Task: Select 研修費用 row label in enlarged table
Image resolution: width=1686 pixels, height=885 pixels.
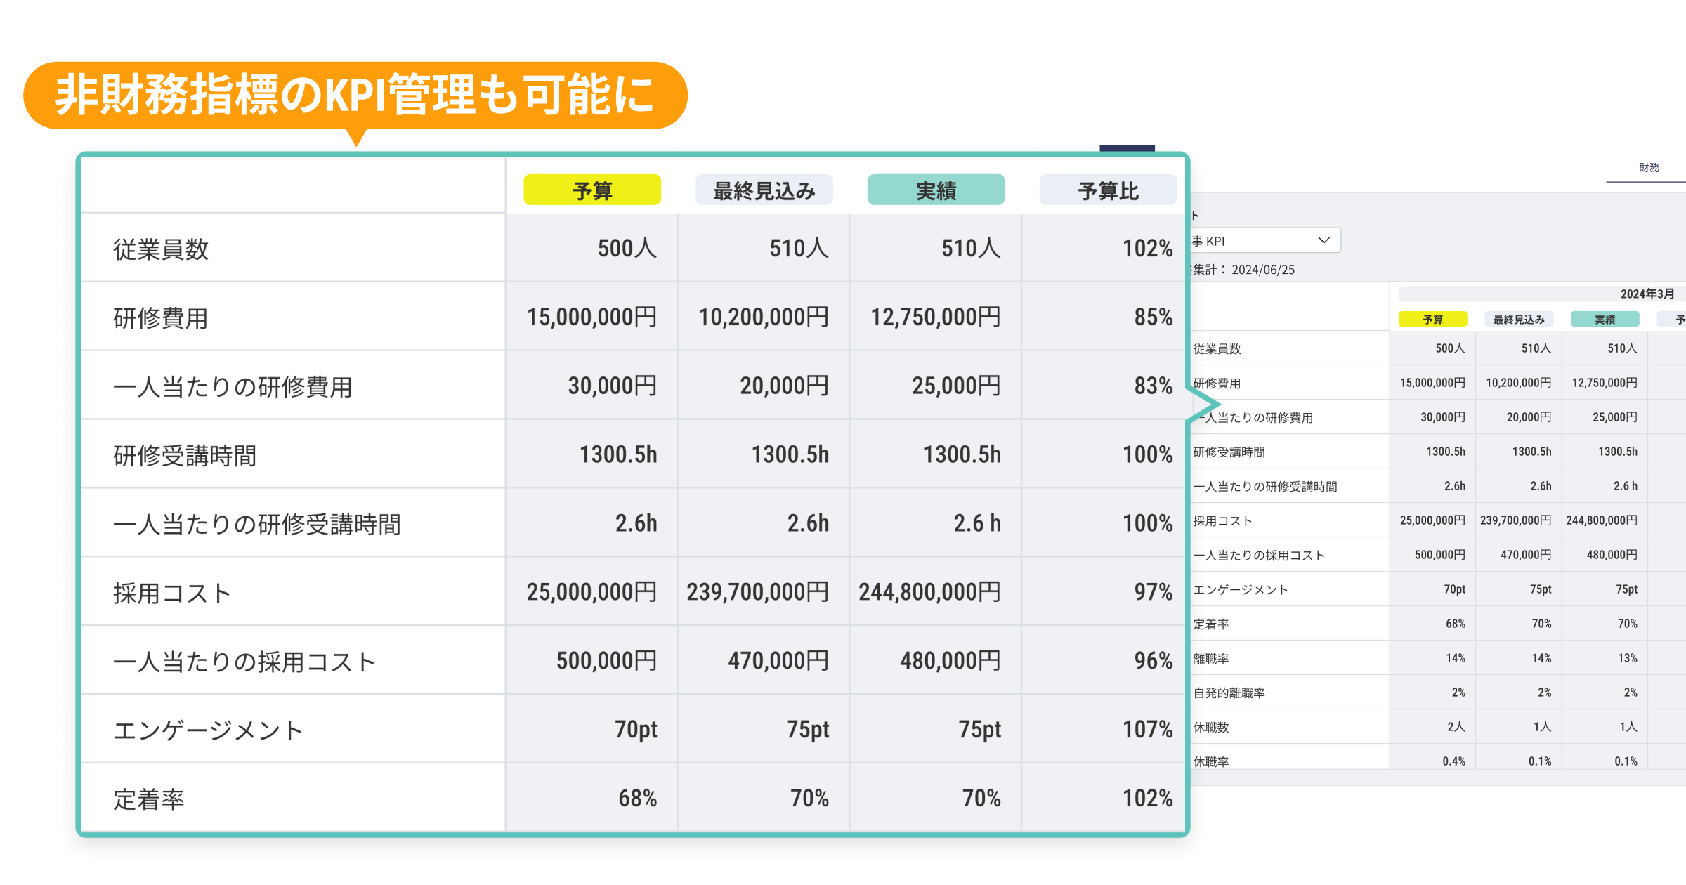Action: (x=161, y=318)
